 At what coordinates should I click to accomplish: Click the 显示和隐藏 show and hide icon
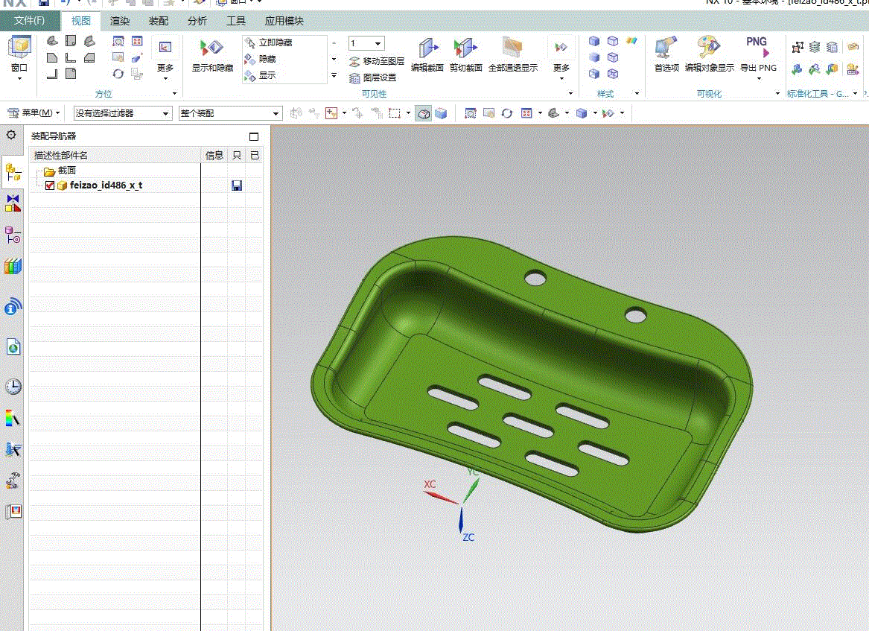(x=212, y=55)
